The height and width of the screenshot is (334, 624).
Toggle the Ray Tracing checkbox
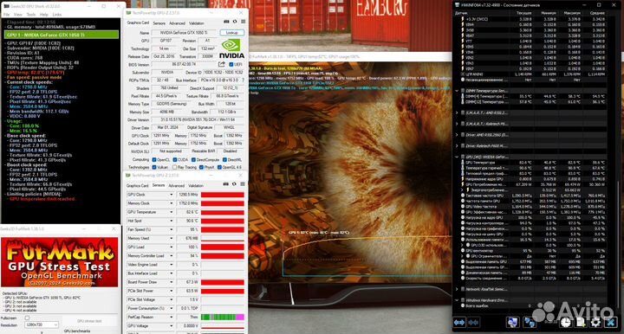[x=174, y=167]
